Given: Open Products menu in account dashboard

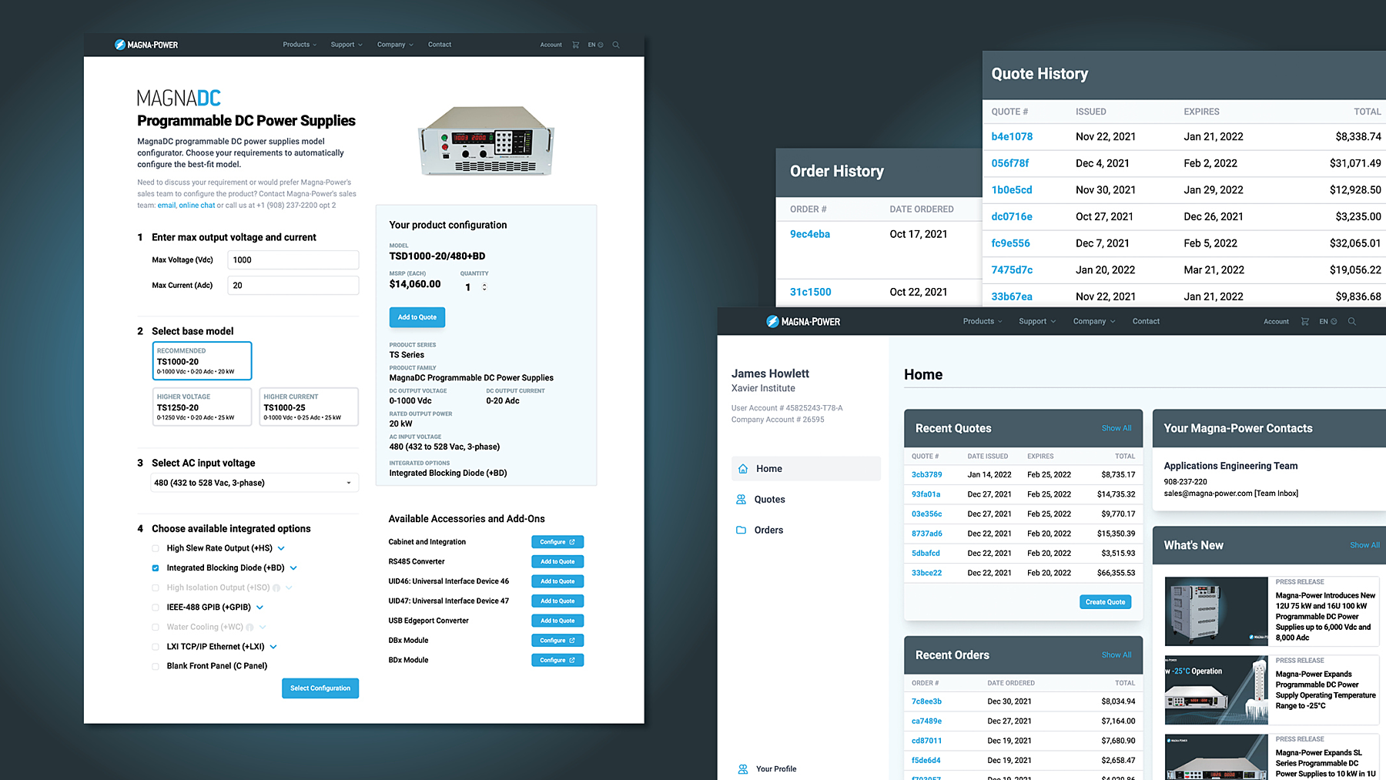Looking at the screenshot, I should coord(983,321).
